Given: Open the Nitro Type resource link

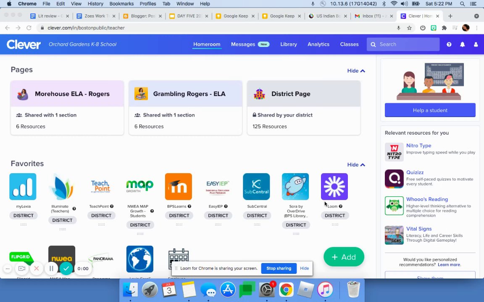Looking at the screenshot, I should pyautogui.click(x=418, y=146).
